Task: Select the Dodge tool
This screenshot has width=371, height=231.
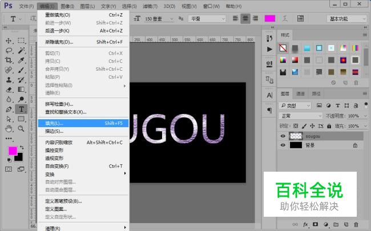Action: click(x=21, y=99)
